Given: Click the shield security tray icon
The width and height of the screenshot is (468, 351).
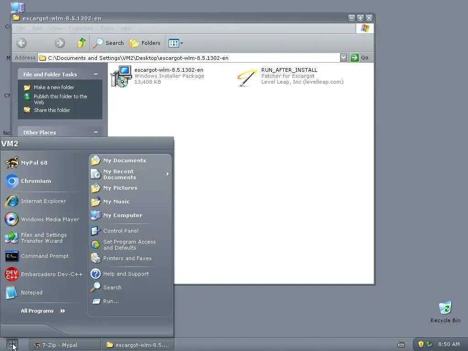Looking at the screenshot, I should pyautogui.click(x=421, y=344).
